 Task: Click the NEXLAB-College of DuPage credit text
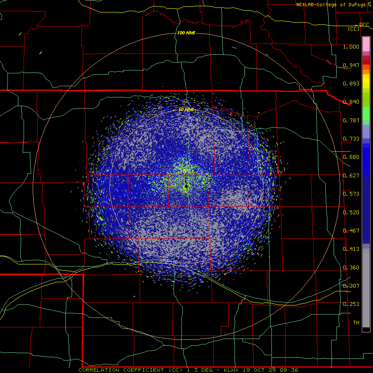(x=331, y=5)
